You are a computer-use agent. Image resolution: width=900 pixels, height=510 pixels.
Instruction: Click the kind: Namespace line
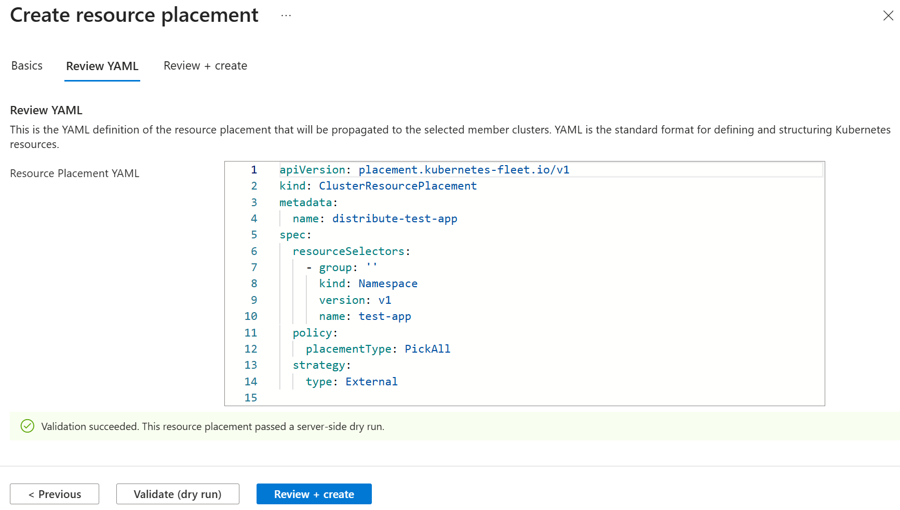(x=368, y=284)
